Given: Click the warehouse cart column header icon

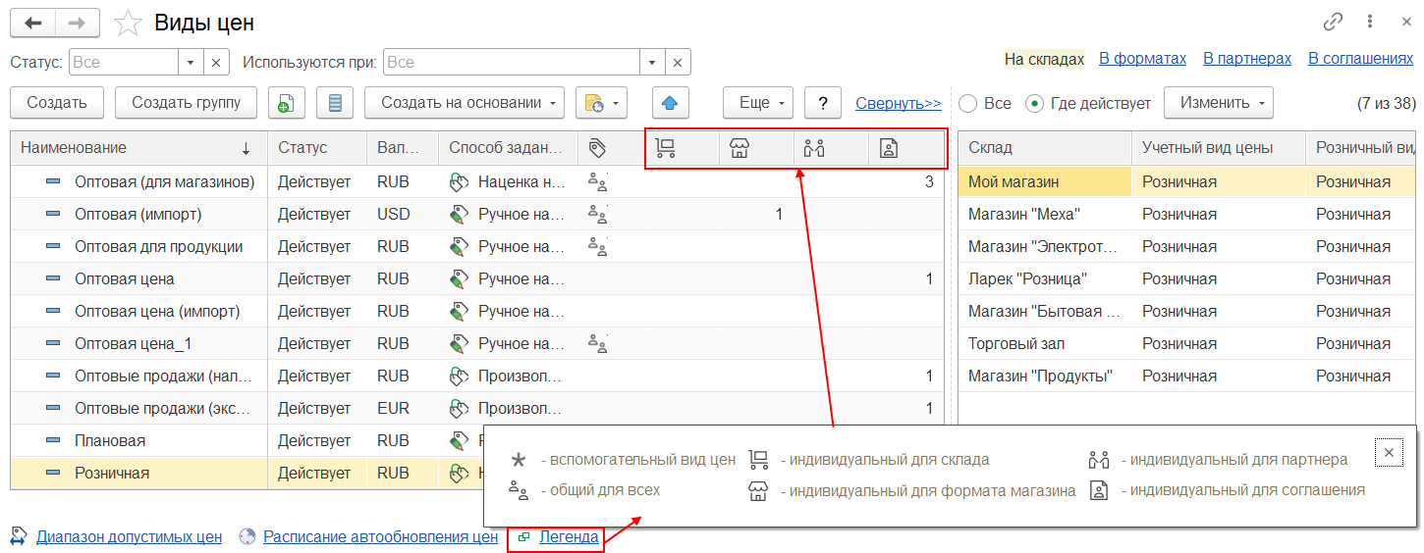Looking at the screenshot, I should click(665, 148).
